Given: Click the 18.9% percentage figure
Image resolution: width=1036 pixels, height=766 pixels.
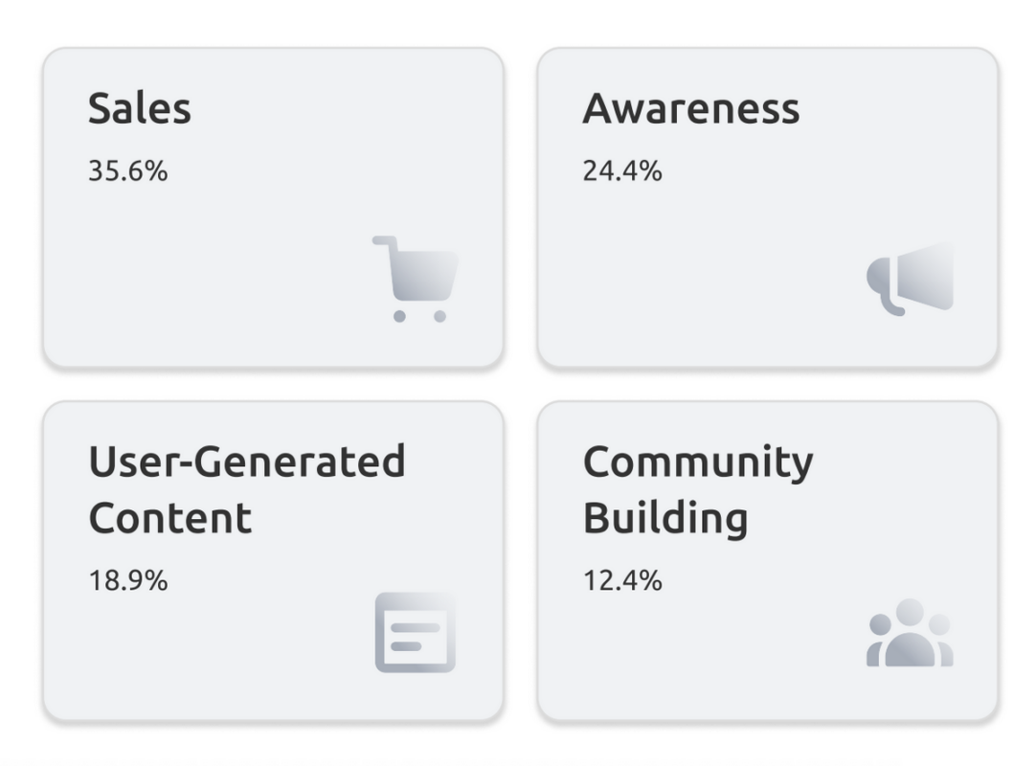Looking at the screenshot, I should tap(127, 580).
